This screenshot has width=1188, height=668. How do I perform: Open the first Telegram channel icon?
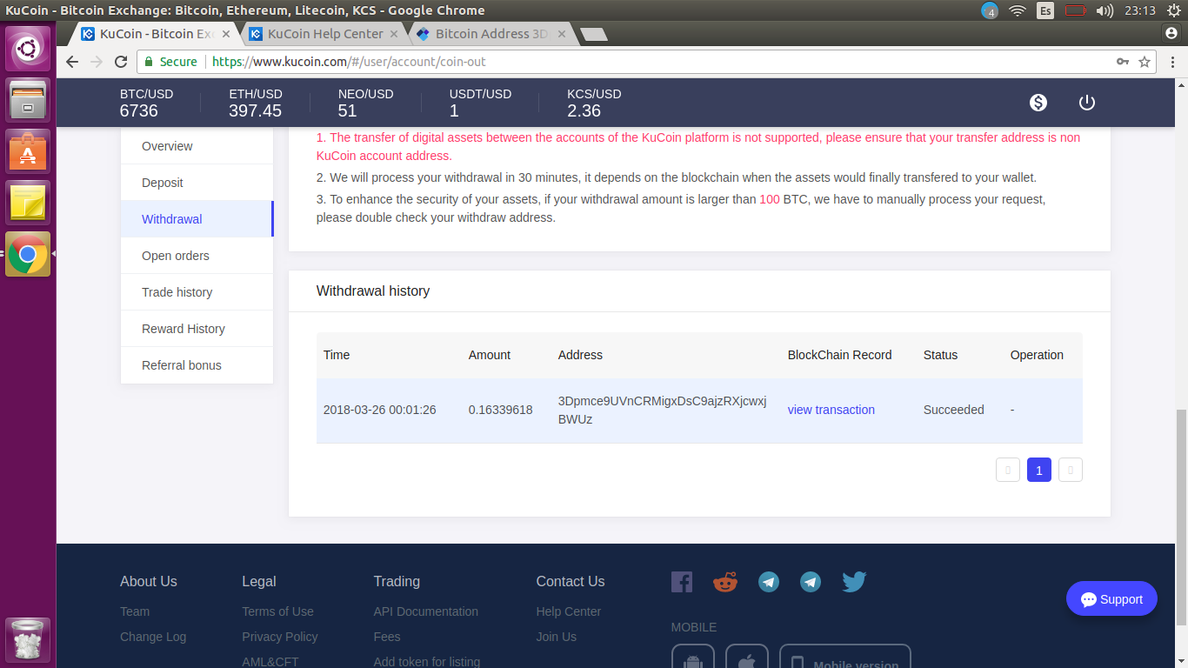click(769, 582)
